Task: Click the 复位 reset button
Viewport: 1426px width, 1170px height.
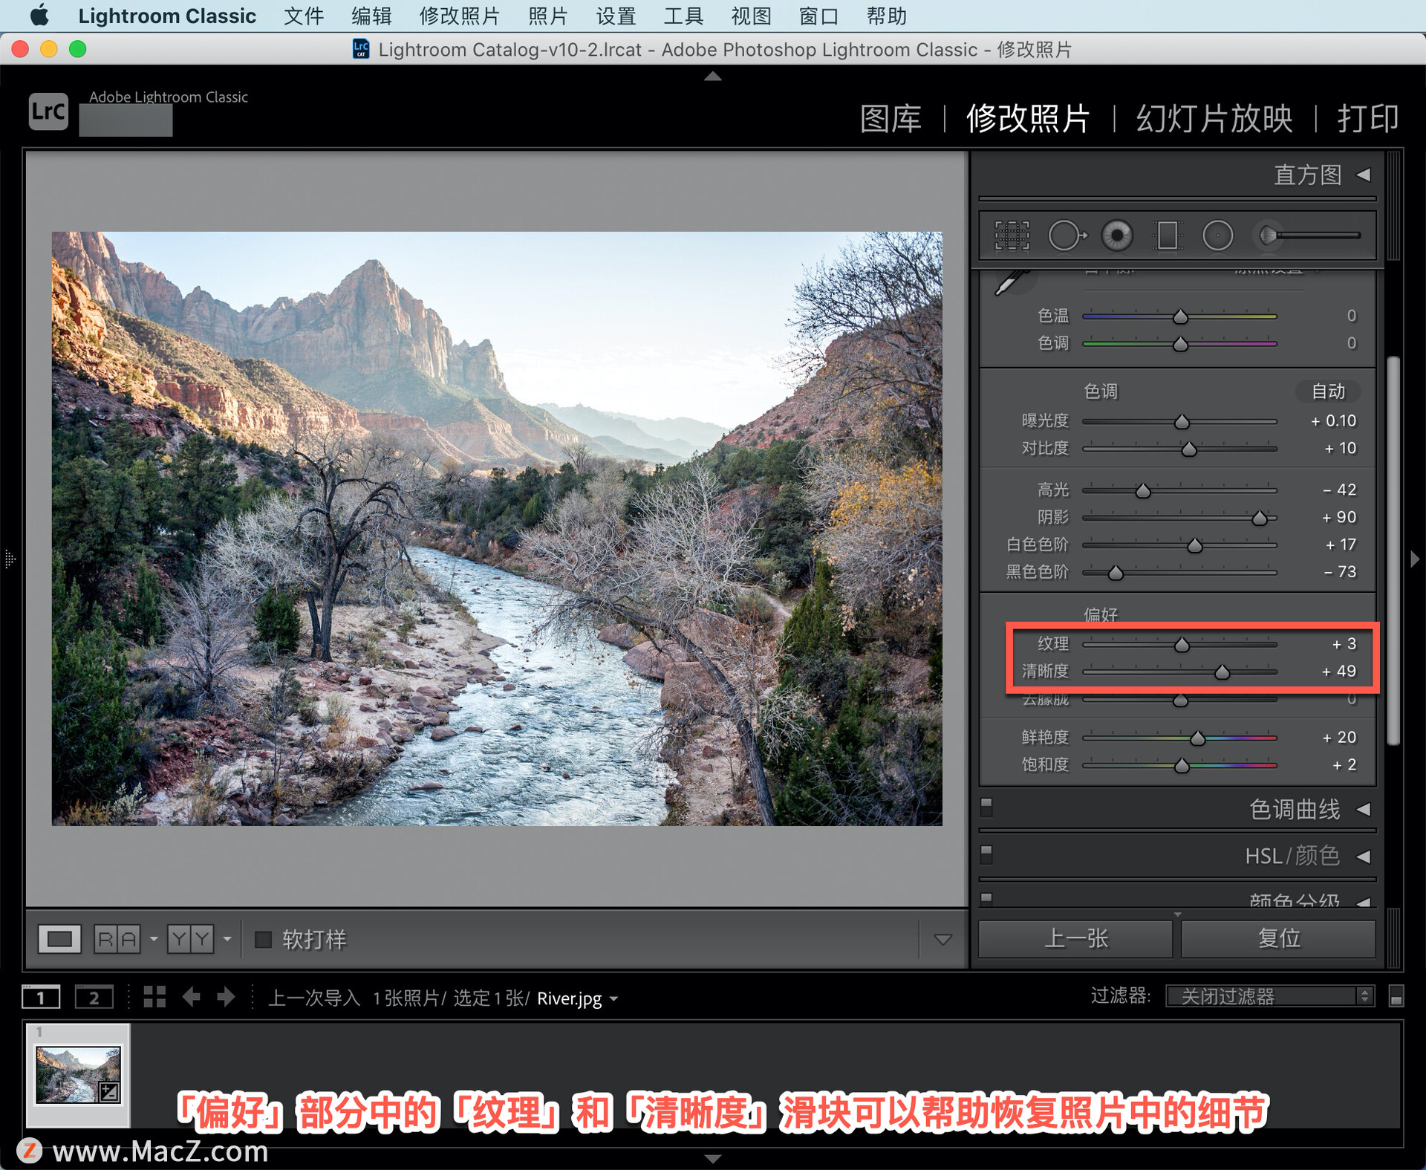Action: [x=1278, y=939]
